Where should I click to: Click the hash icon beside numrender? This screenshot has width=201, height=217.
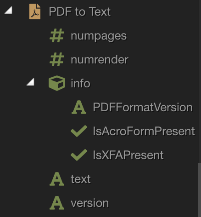coord(57,59)
